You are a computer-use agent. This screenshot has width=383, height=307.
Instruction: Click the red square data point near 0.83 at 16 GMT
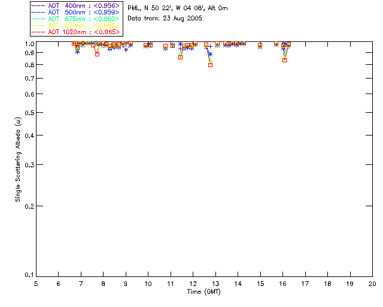point(285,60)
